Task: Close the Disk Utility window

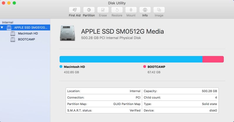Action: click(4, 3)
